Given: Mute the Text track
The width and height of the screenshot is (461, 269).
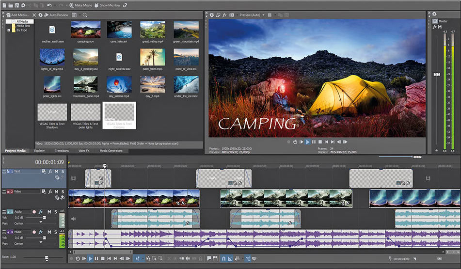Looking at the screenshot, I should [56, 172].
